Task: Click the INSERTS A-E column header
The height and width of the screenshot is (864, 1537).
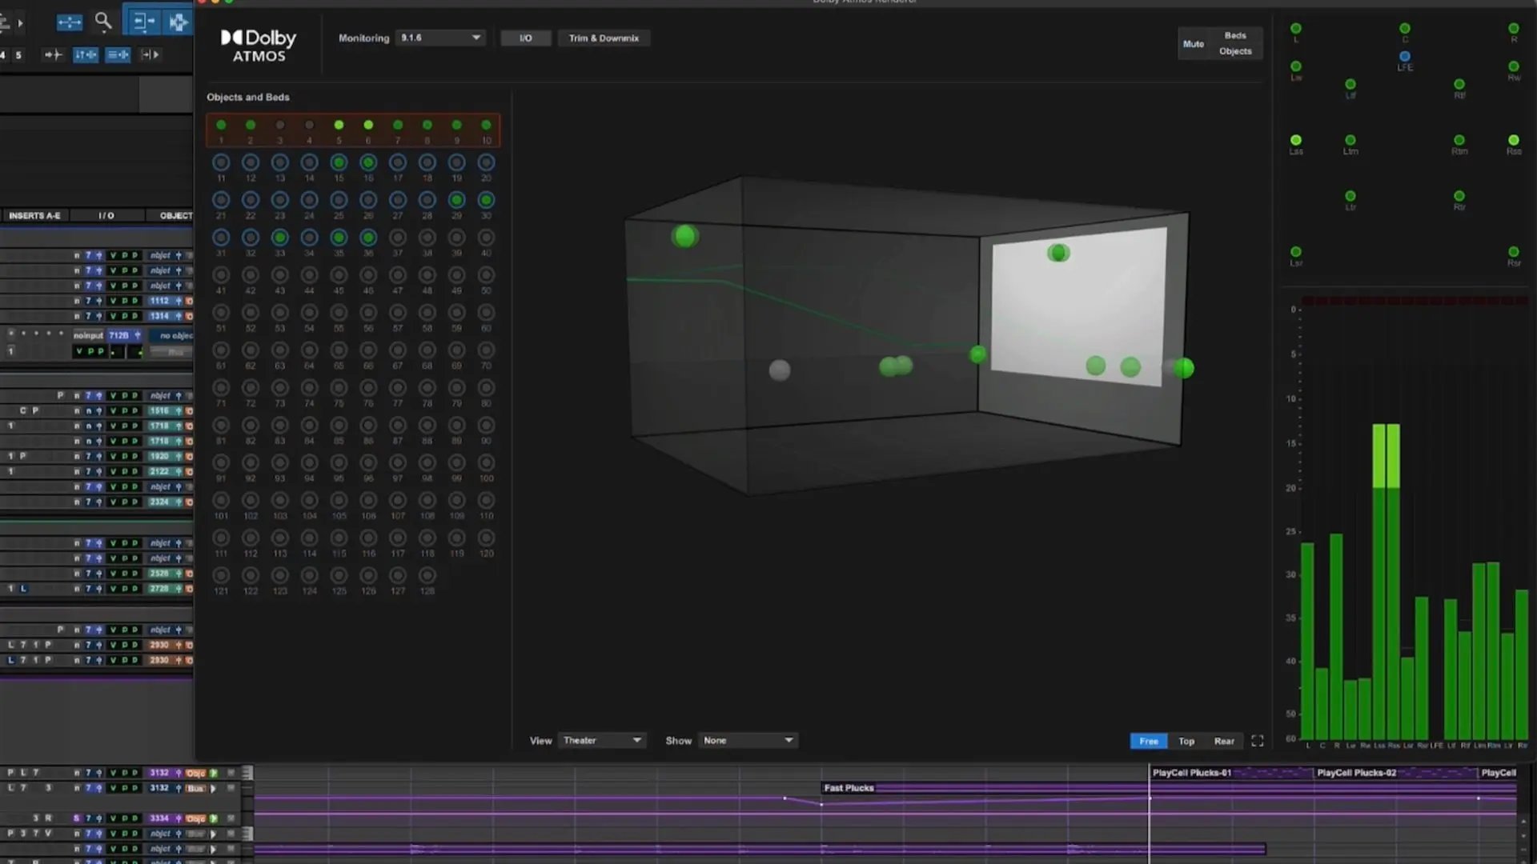Action: (x=34, y=215)
